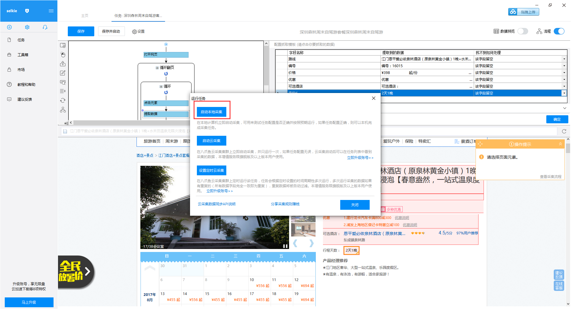This screenshot has width=571, height=309.
Task: Open the sidebar settings gear icon
Action: click(x=27, y=27)
